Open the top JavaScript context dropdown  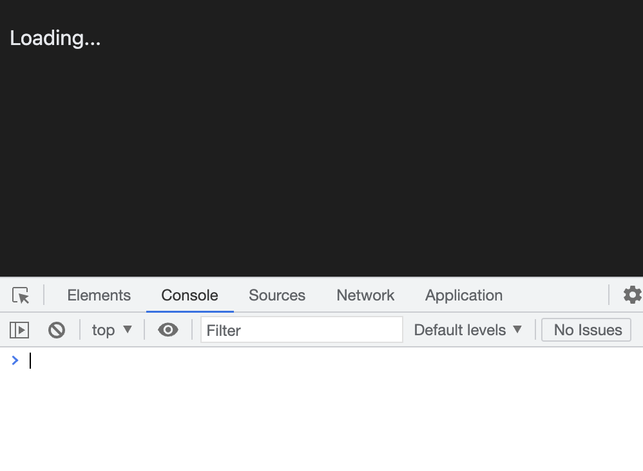click(111, 330)
